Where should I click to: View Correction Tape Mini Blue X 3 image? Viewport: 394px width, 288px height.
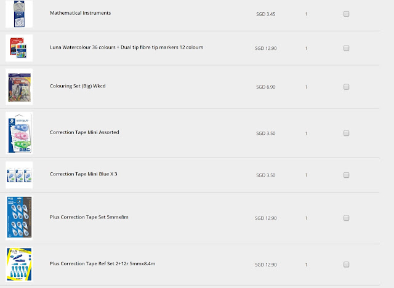(19, 175)
